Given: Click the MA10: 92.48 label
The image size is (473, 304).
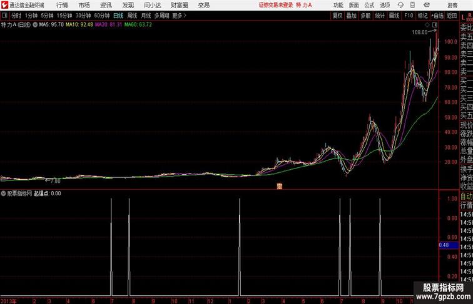Looking at the screenshot, I should coord(79,25).
